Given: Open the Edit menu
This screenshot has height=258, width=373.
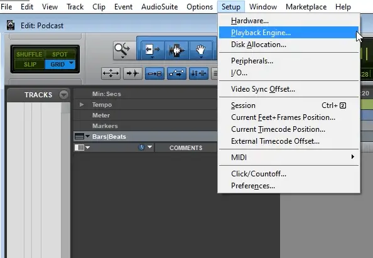Looking at the screenshot, I should coord(27,7).
